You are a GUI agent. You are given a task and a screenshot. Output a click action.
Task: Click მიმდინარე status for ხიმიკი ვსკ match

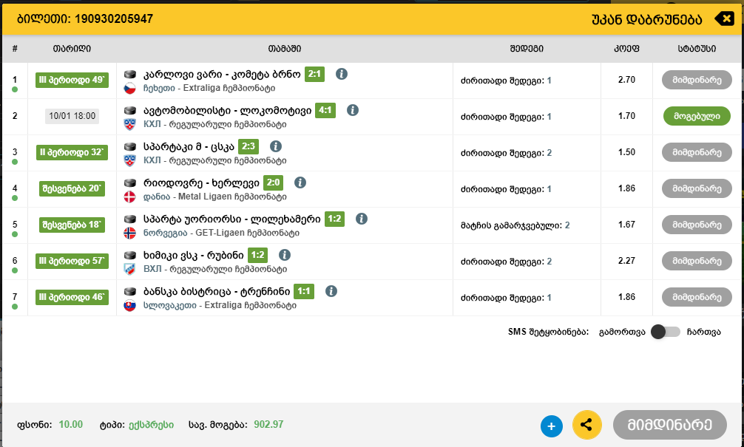pos(697,261)
